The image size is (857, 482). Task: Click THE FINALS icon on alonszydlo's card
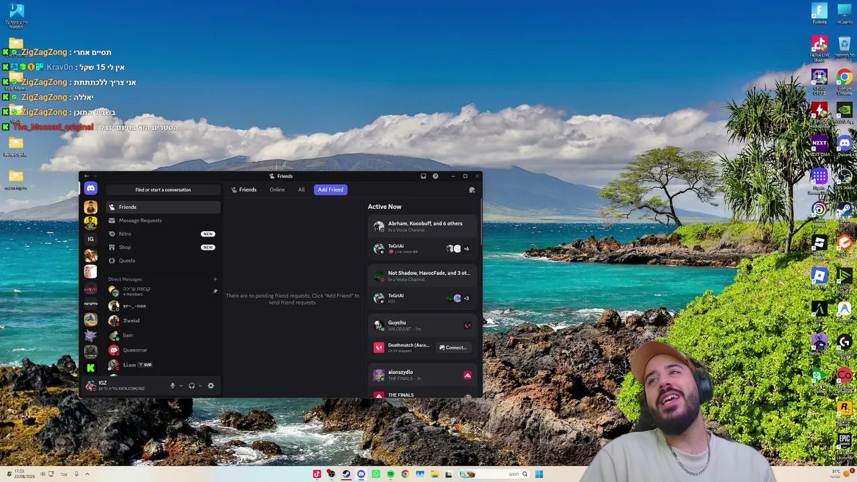[467, 375]
